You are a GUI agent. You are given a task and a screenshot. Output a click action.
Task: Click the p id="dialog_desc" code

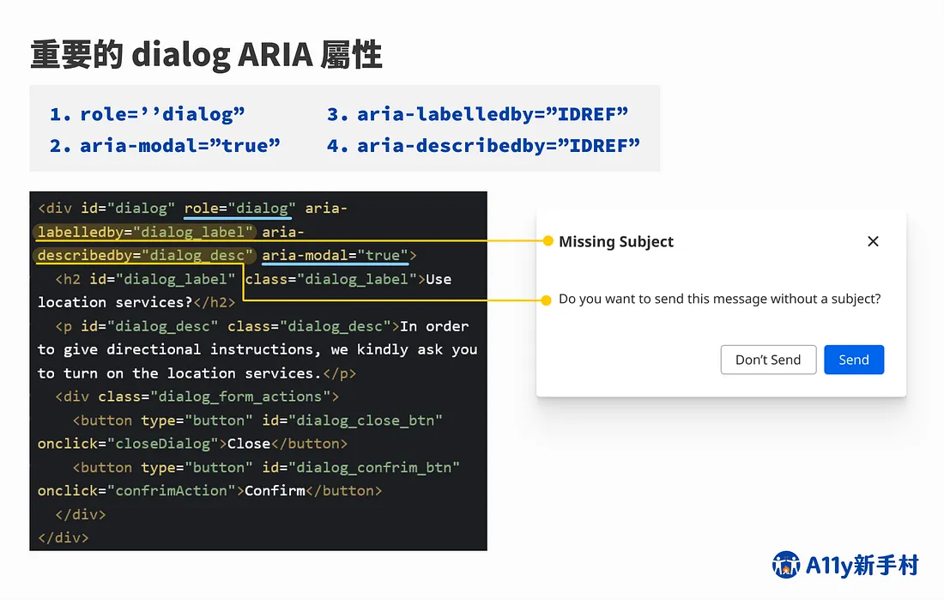pos(136,326)
